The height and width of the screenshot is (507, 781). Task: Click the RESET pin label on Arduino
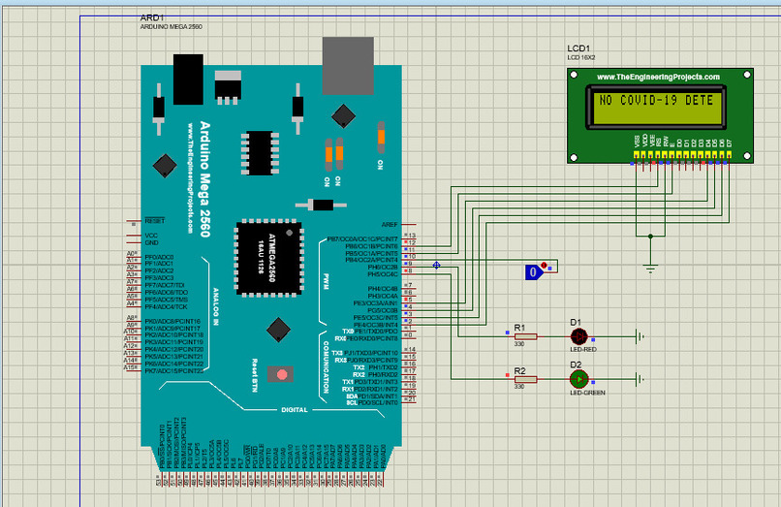point(155,221)
